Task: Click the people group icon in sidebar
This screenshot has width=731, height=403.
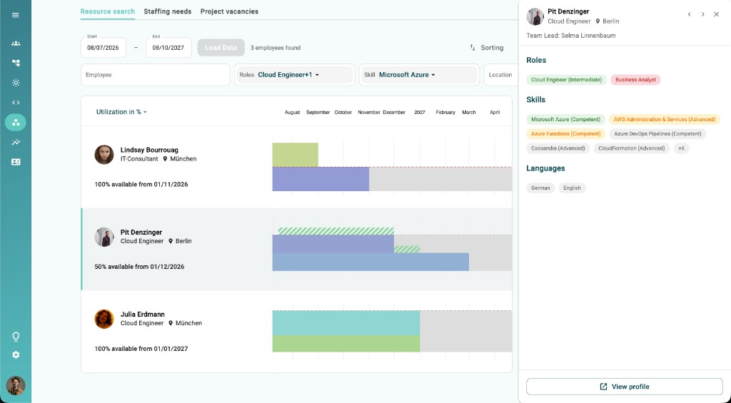Action: click(16, 44)
